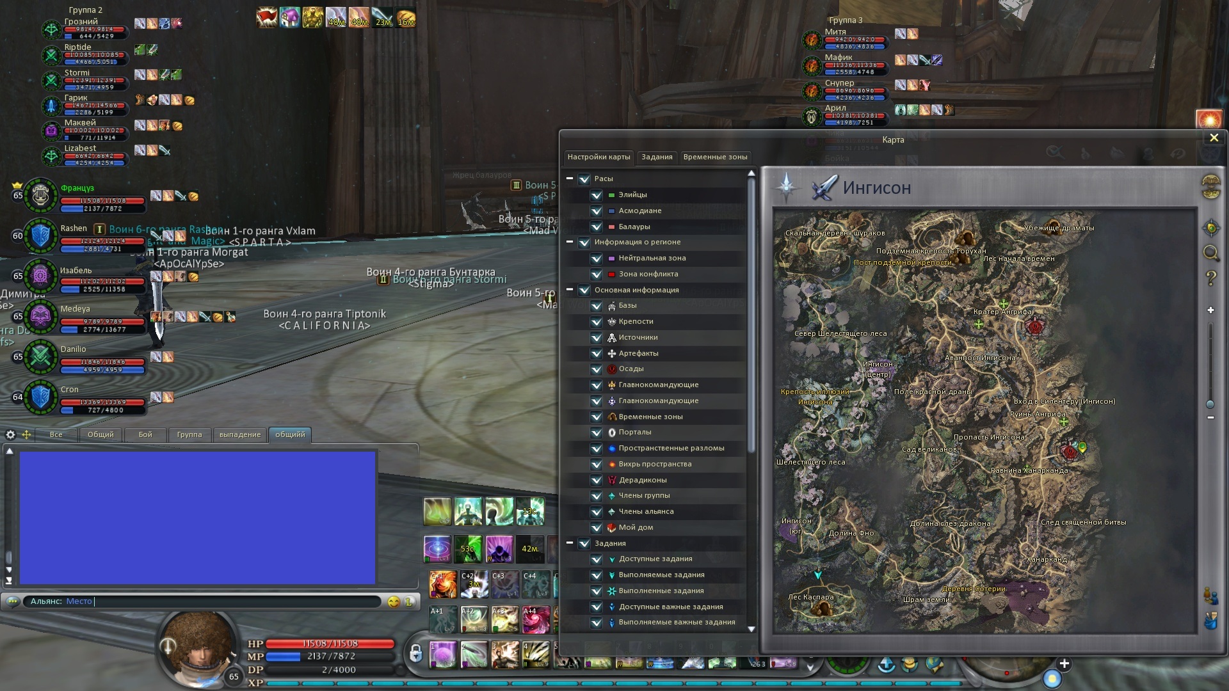Open the chat emoticon smiley icon
Viewport: 1229px width, 691px height.
coord(394,601)
